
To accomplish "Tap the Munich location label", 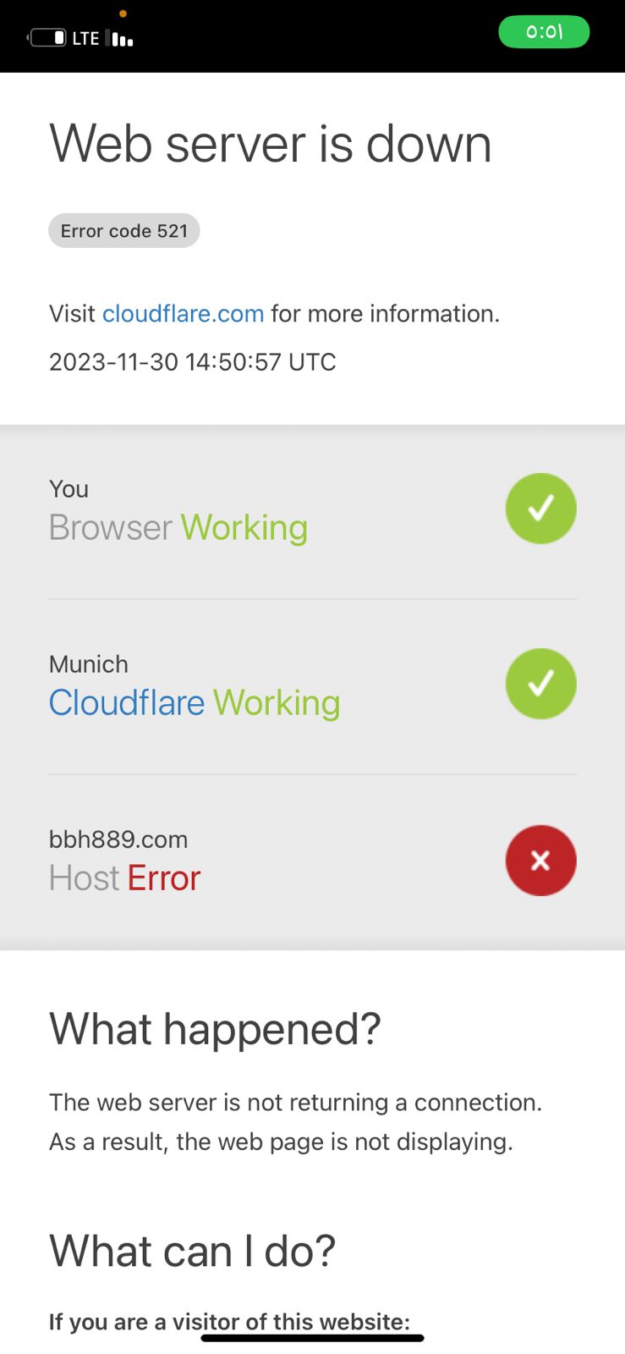I will [89, 664].
